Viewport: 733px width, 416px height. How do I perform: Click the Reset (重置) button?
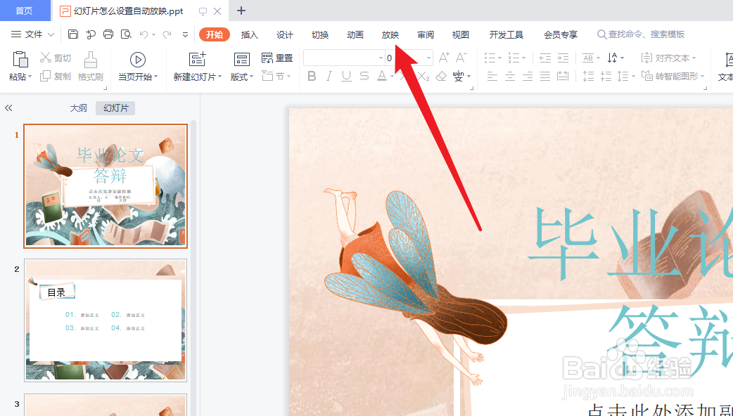click(x=276, y=58)
